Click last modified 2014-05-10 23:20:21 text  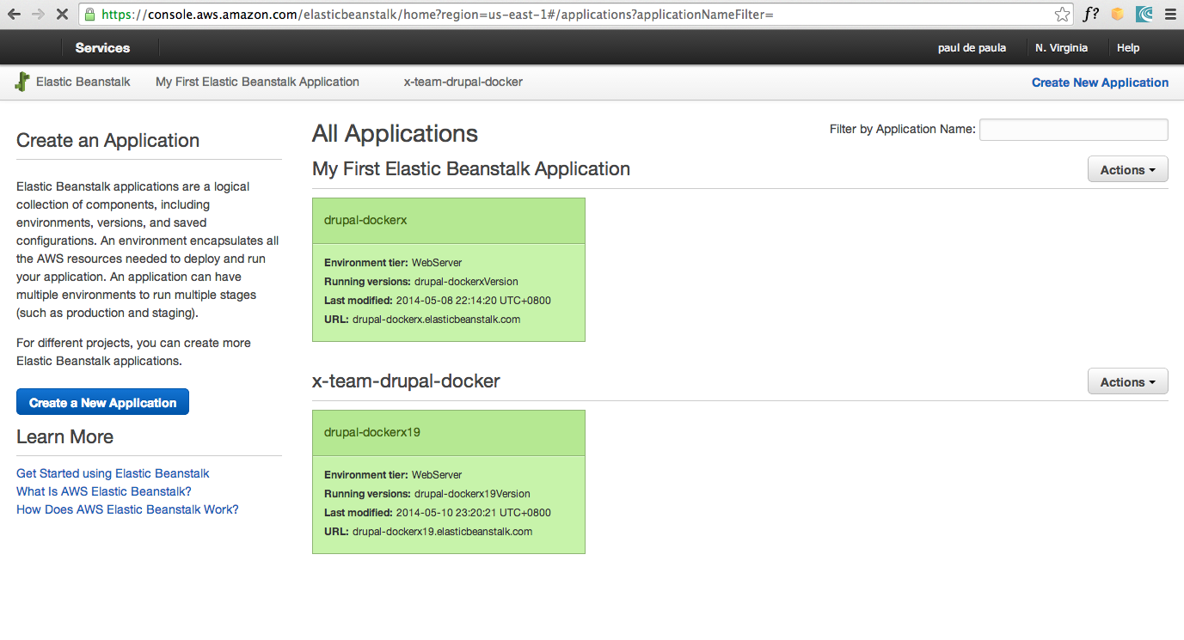coord(474,513)
